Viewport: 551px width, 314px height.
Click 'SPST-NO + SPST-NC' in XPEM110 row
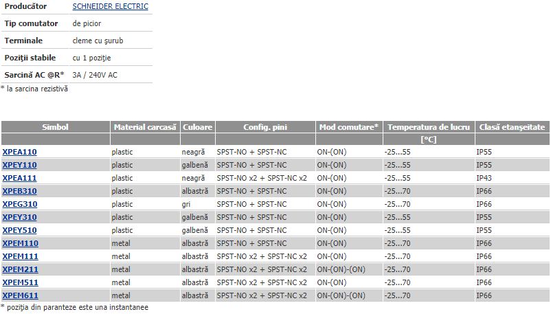251,243
